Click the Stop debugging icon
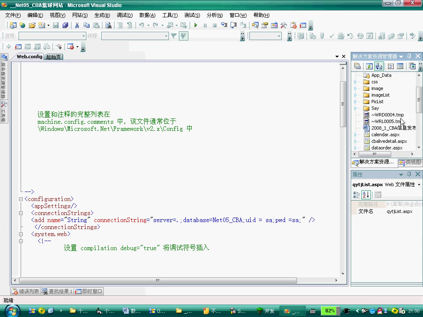The image size is (423, 317). pyautogui.click(x=215, y=25)
